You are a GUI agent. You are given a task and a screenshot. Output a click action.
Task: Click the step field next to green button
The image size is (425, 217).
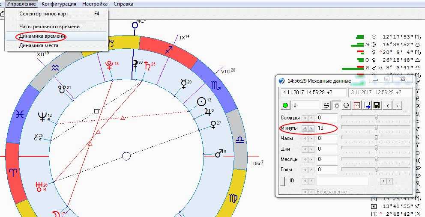click(x=305, y=105)
